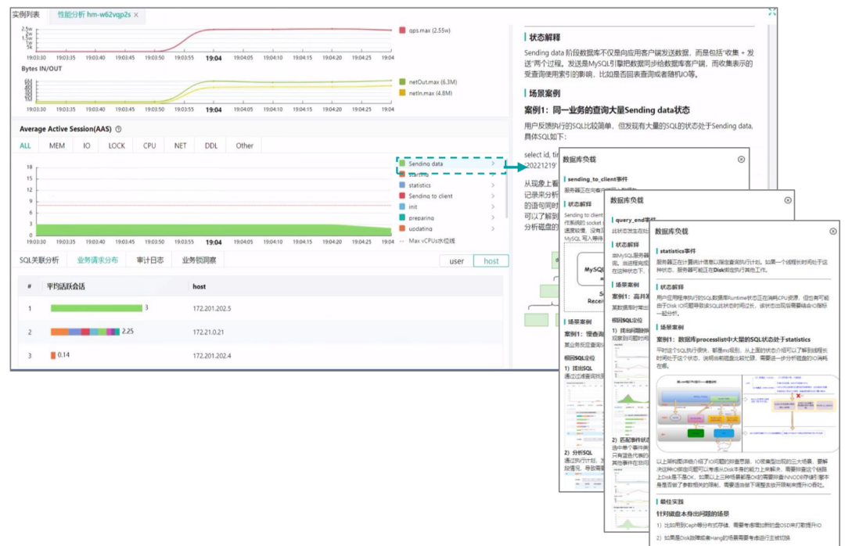Open the 业务请求分布 tab
This screenshot has width=845, height=546.
(x=97, y=260)
